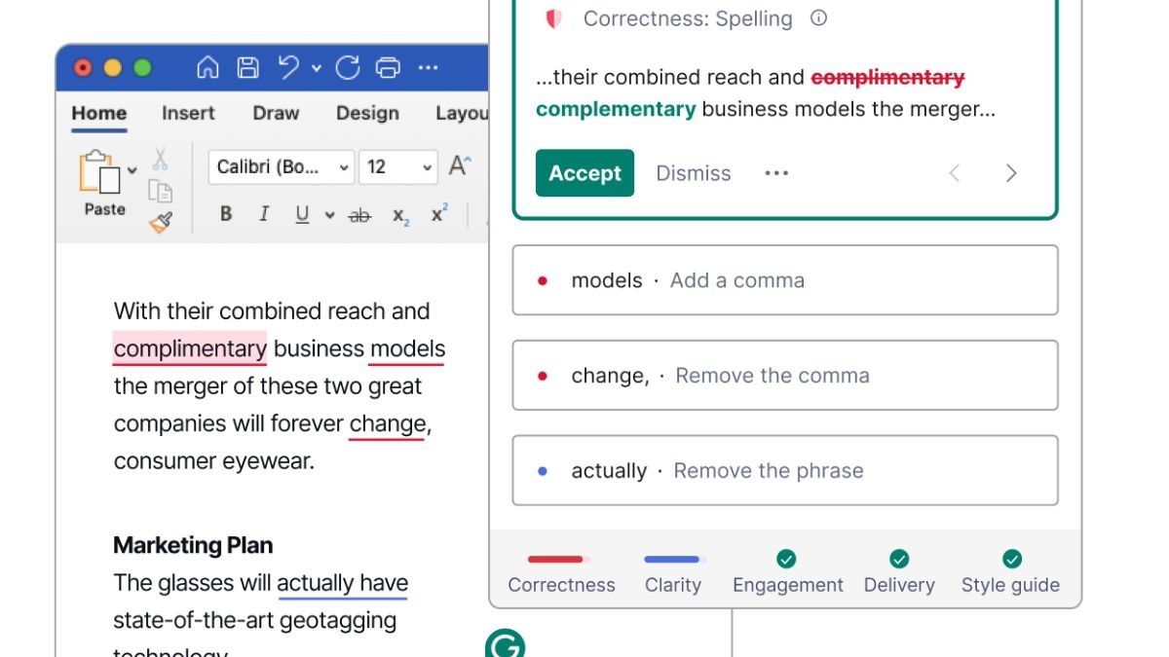
Task: Toggle italic formatting
Action: tap(263, 214)
